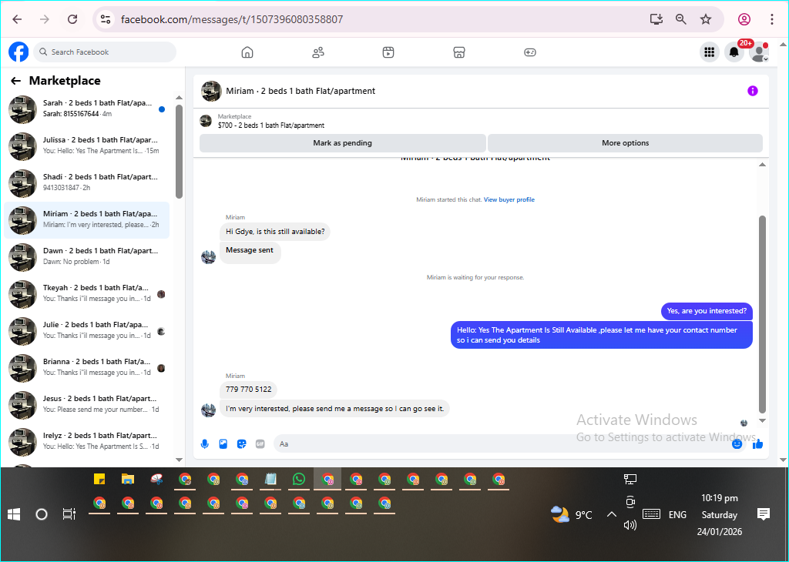Open the conversation with Tkeyah
Viewport: 789px width, 562px height.
86,294
